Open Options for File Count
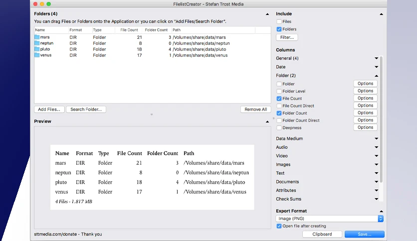 point(365,98)
